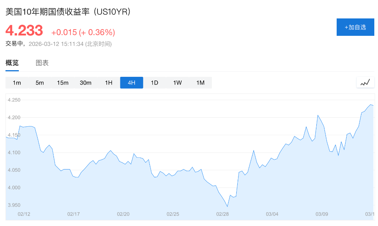The image size is (378, 226).
Task: Select the 5m interval button
Action: pyautogui.click(x=39, y=83)
